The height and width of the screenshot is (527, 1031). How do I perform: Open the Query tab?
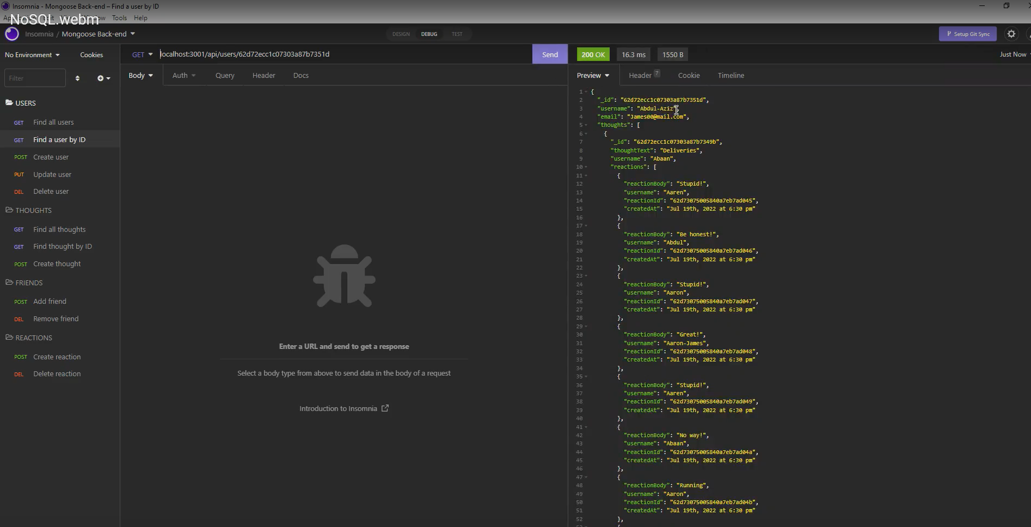[x=225, y=76]
